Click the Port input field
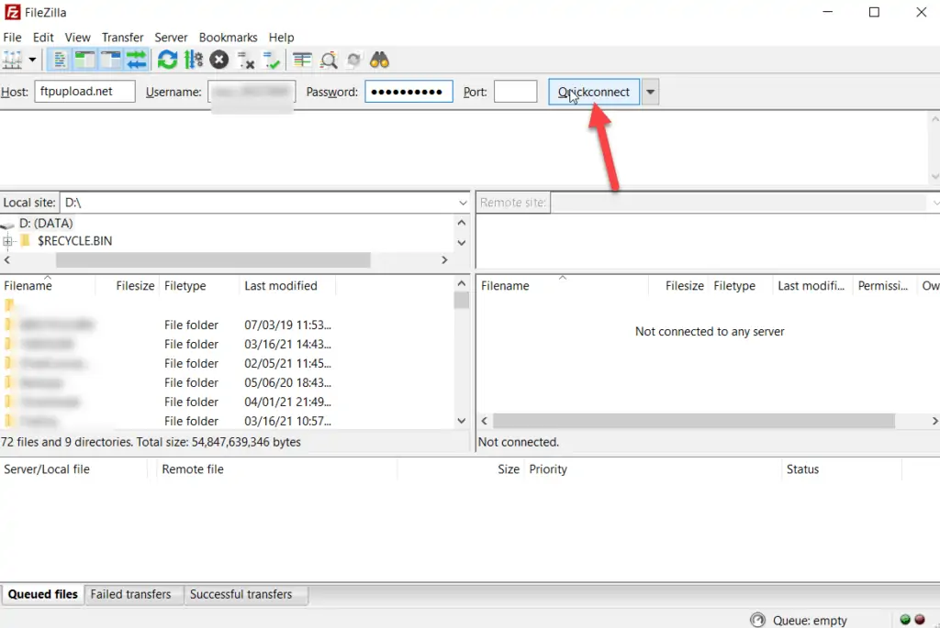 click(x=516, y=92)
